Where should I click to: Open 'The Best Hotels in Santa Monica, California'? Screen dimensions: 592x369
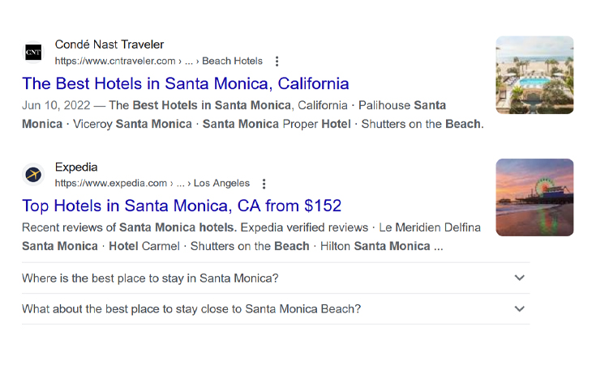click(x=186, y=83)
